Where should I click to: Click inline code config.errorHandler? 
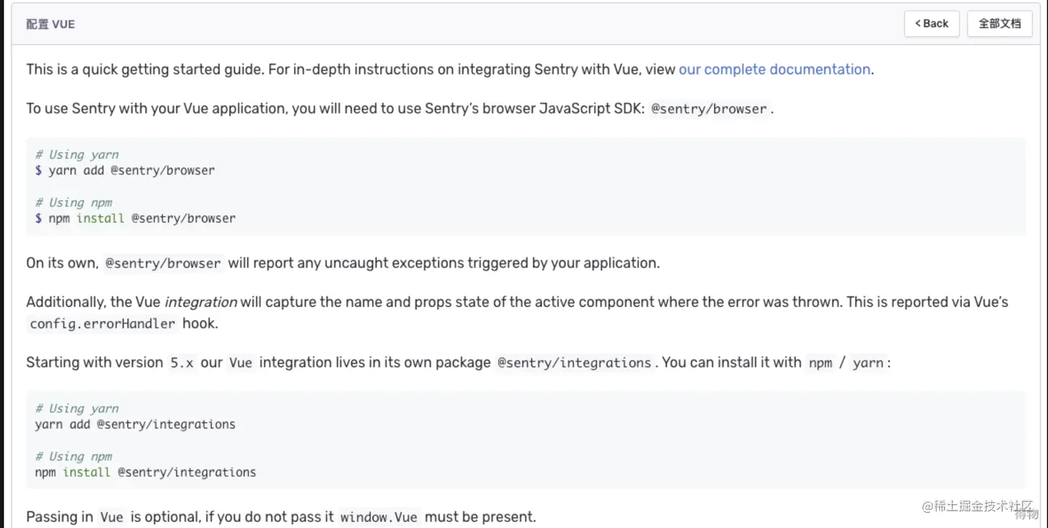coord(103,324)
